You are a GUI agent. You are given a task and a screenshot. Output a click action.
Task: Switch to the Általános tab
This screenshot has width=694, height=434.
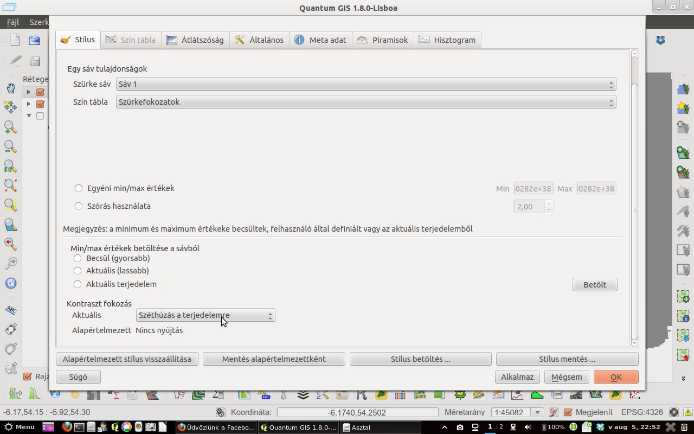point(260,40)
